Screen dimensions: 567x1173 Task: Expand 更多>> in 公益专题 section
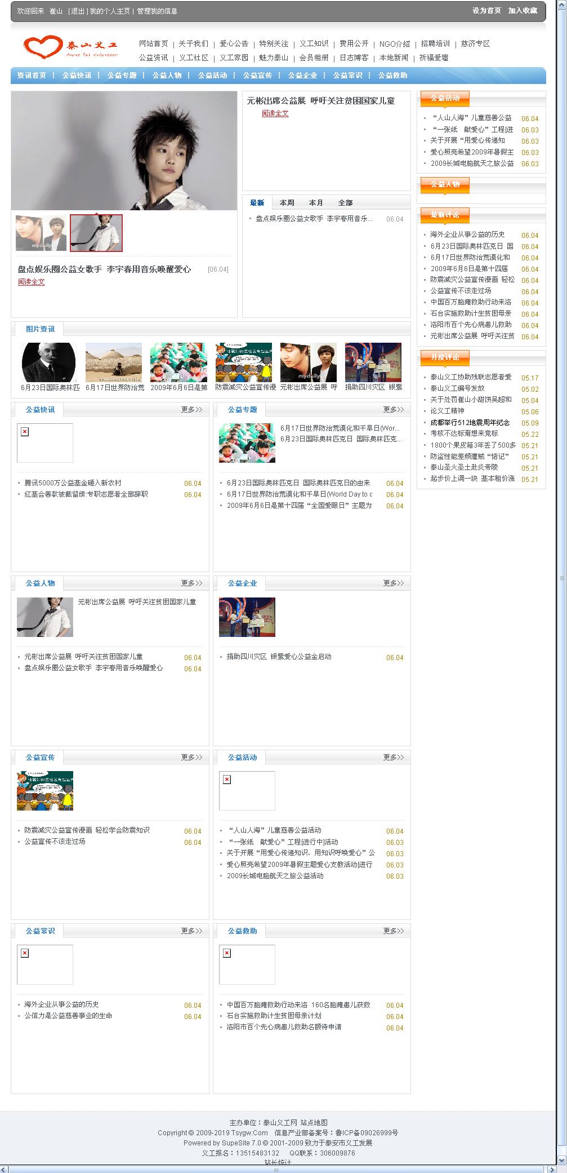(394, 410)
